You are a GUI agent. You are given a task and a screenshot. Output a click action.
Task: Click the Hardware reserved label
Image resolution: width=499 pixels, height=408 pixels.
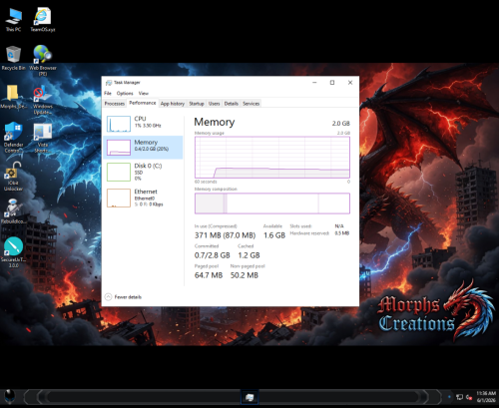[309, 233]
